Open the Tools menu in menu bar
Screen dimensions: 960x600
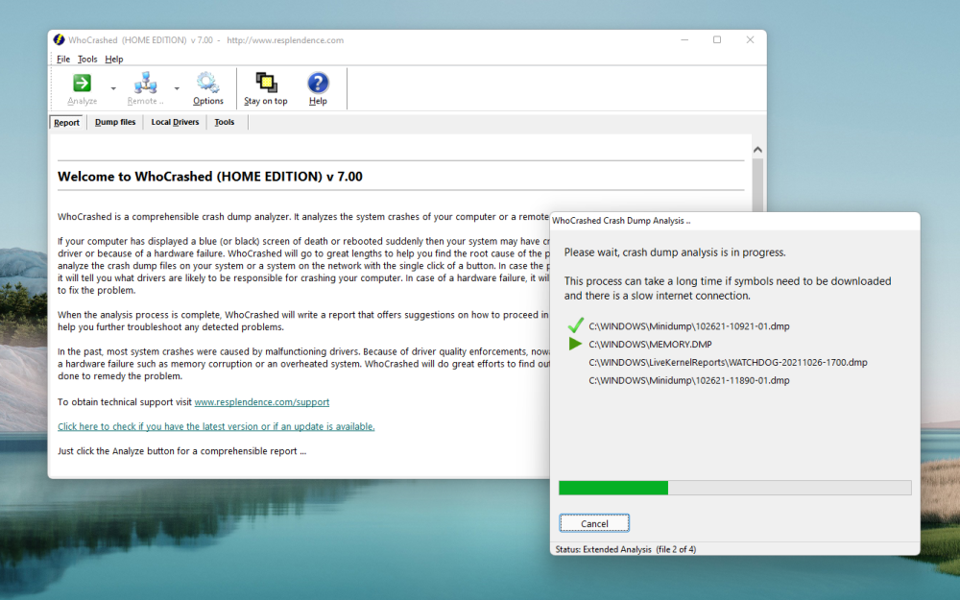tap(87, 60)
